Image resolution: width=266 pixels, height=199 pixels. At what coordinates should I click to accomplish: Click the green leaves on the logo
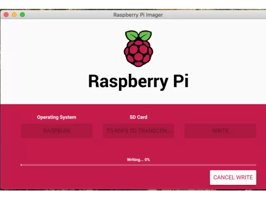[138, 36]
